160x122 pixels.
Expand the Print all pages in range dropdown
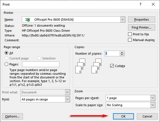coord(67,99)
